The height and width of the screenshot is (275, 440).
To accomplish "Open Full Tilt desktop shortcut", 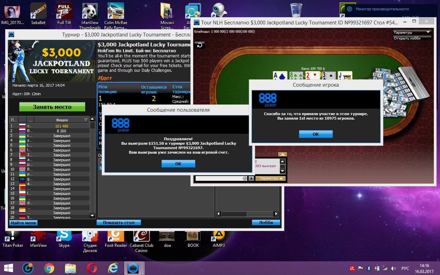I will click(64, 14).
